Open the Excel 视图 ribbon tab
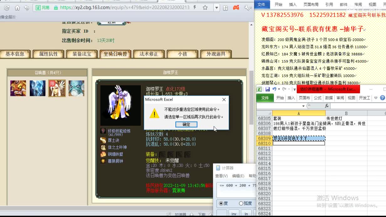Screen dimensions: 386x217 (352, 98)
